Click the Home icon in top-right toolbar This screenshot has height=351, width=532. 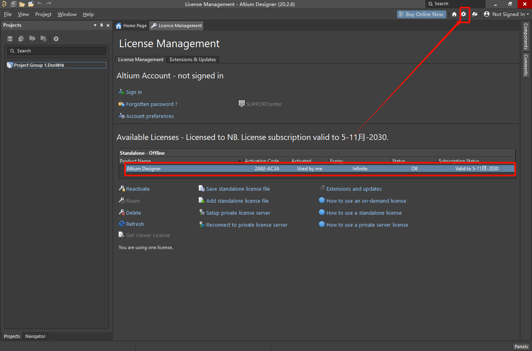pos(454,14)
